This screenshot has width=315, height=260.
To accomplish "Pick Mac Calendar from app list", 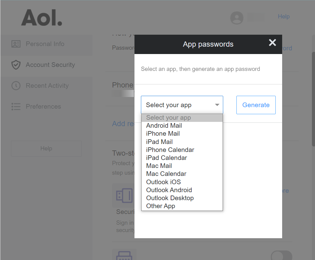I will (x=166, y=174).
